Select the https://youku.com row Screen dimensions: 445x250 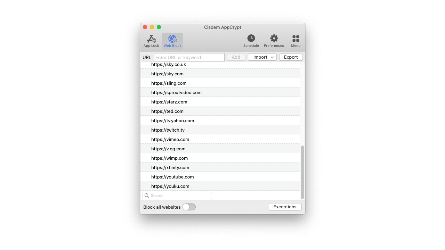click(220, 186)
